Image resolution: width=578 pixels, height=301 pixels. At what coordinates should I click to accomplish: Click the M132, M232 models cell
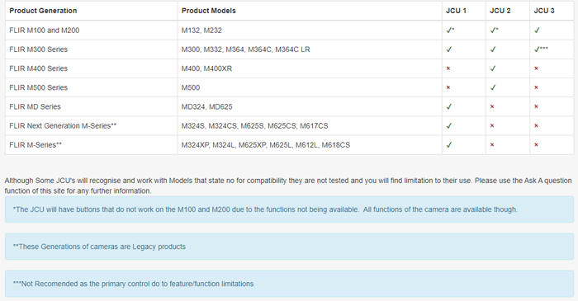tap(310, 31)
